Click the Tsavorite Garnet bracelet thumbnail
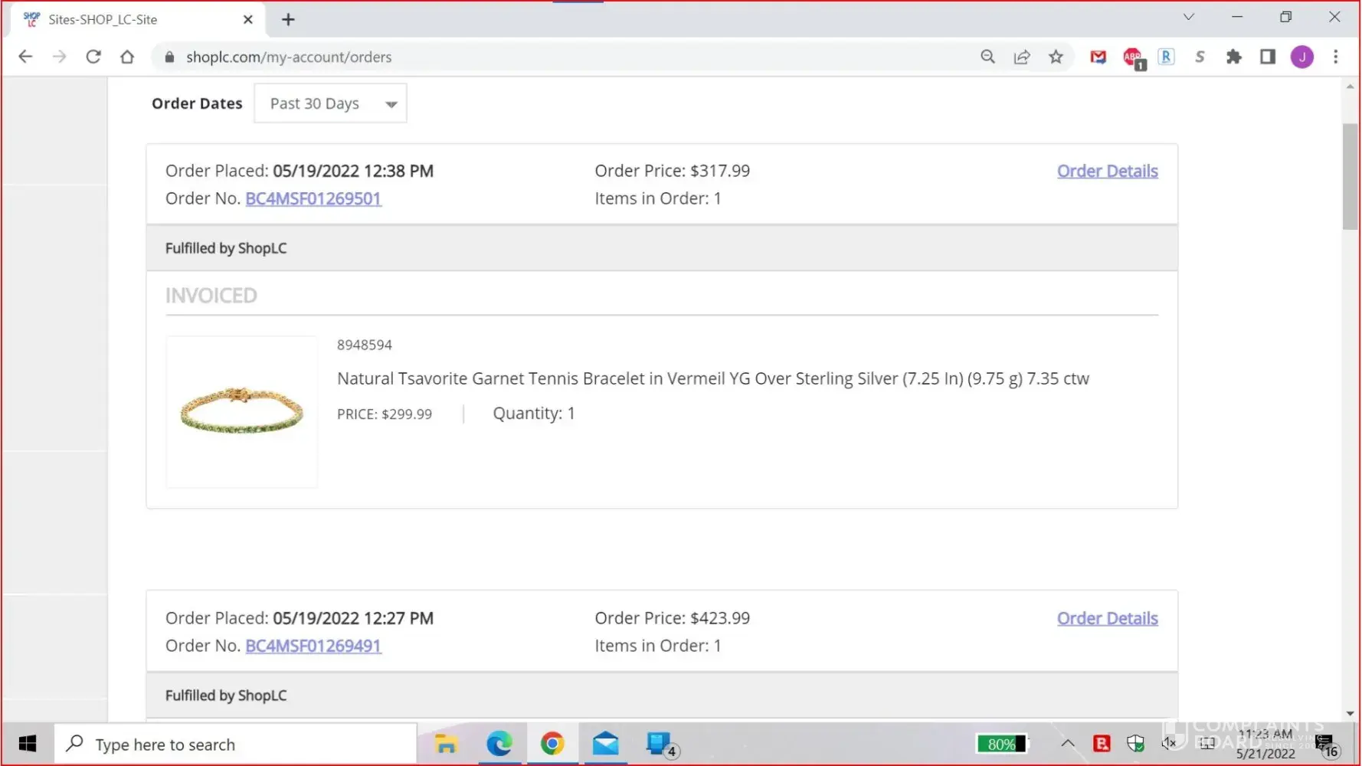 241,411
